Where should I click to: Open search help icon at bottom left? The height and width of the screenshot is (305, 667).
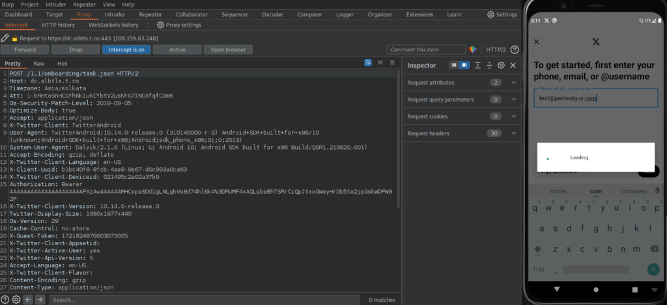tap(5, 300)
